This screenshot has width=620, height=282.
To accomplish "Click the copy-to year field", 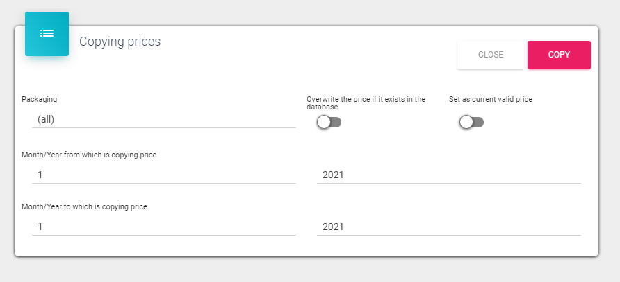I will [448, 227].
